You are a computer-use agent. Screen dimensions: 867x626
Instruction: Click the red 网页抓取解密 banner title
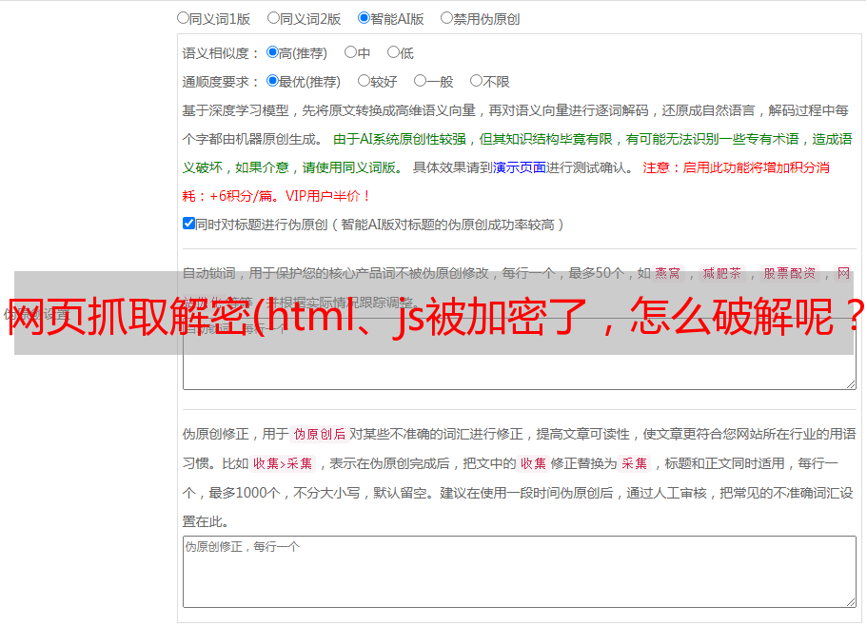pyautogui.click(x=434, y=313)
